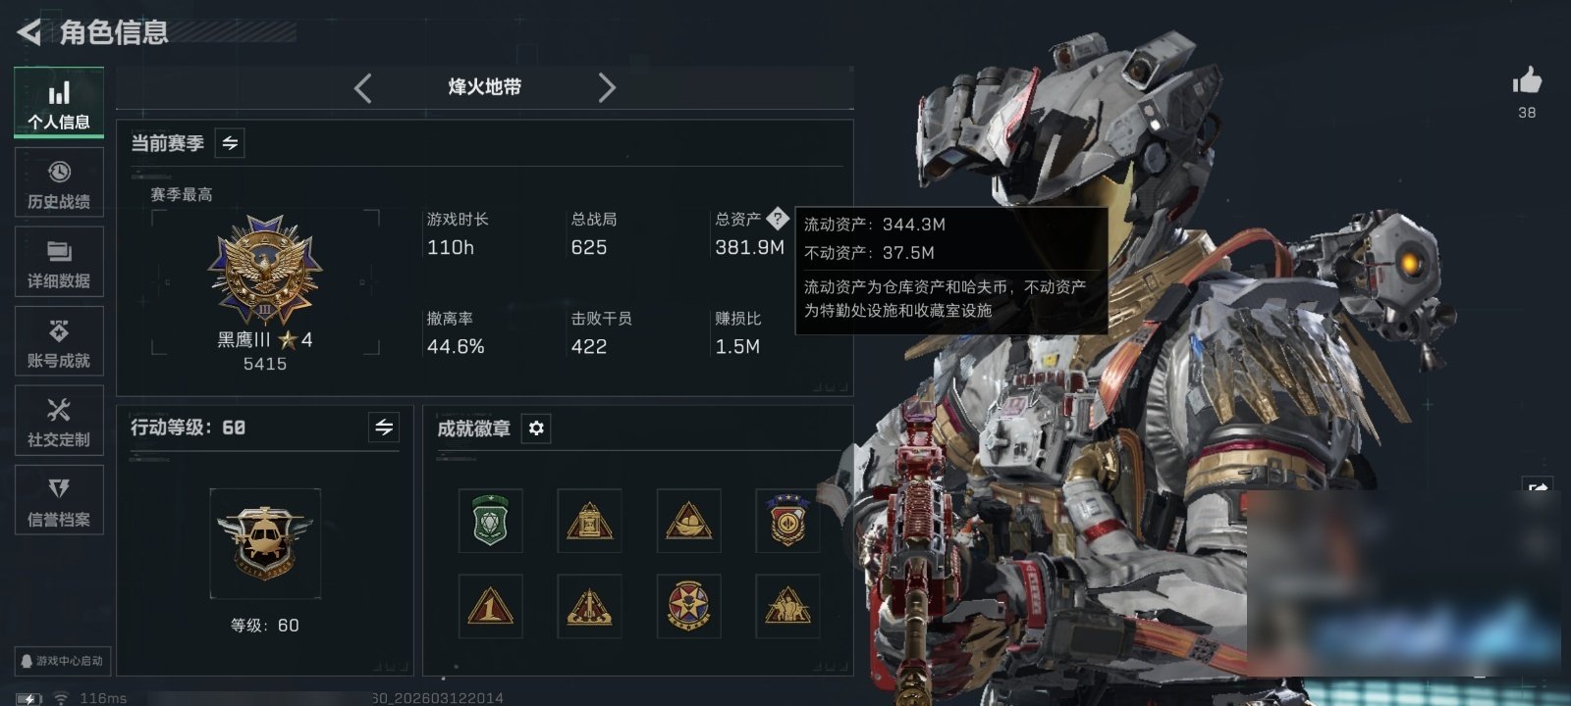Click the 游戏中心启动 button
This screenshot has width=1571, height=706.
[x=61, y=661]
